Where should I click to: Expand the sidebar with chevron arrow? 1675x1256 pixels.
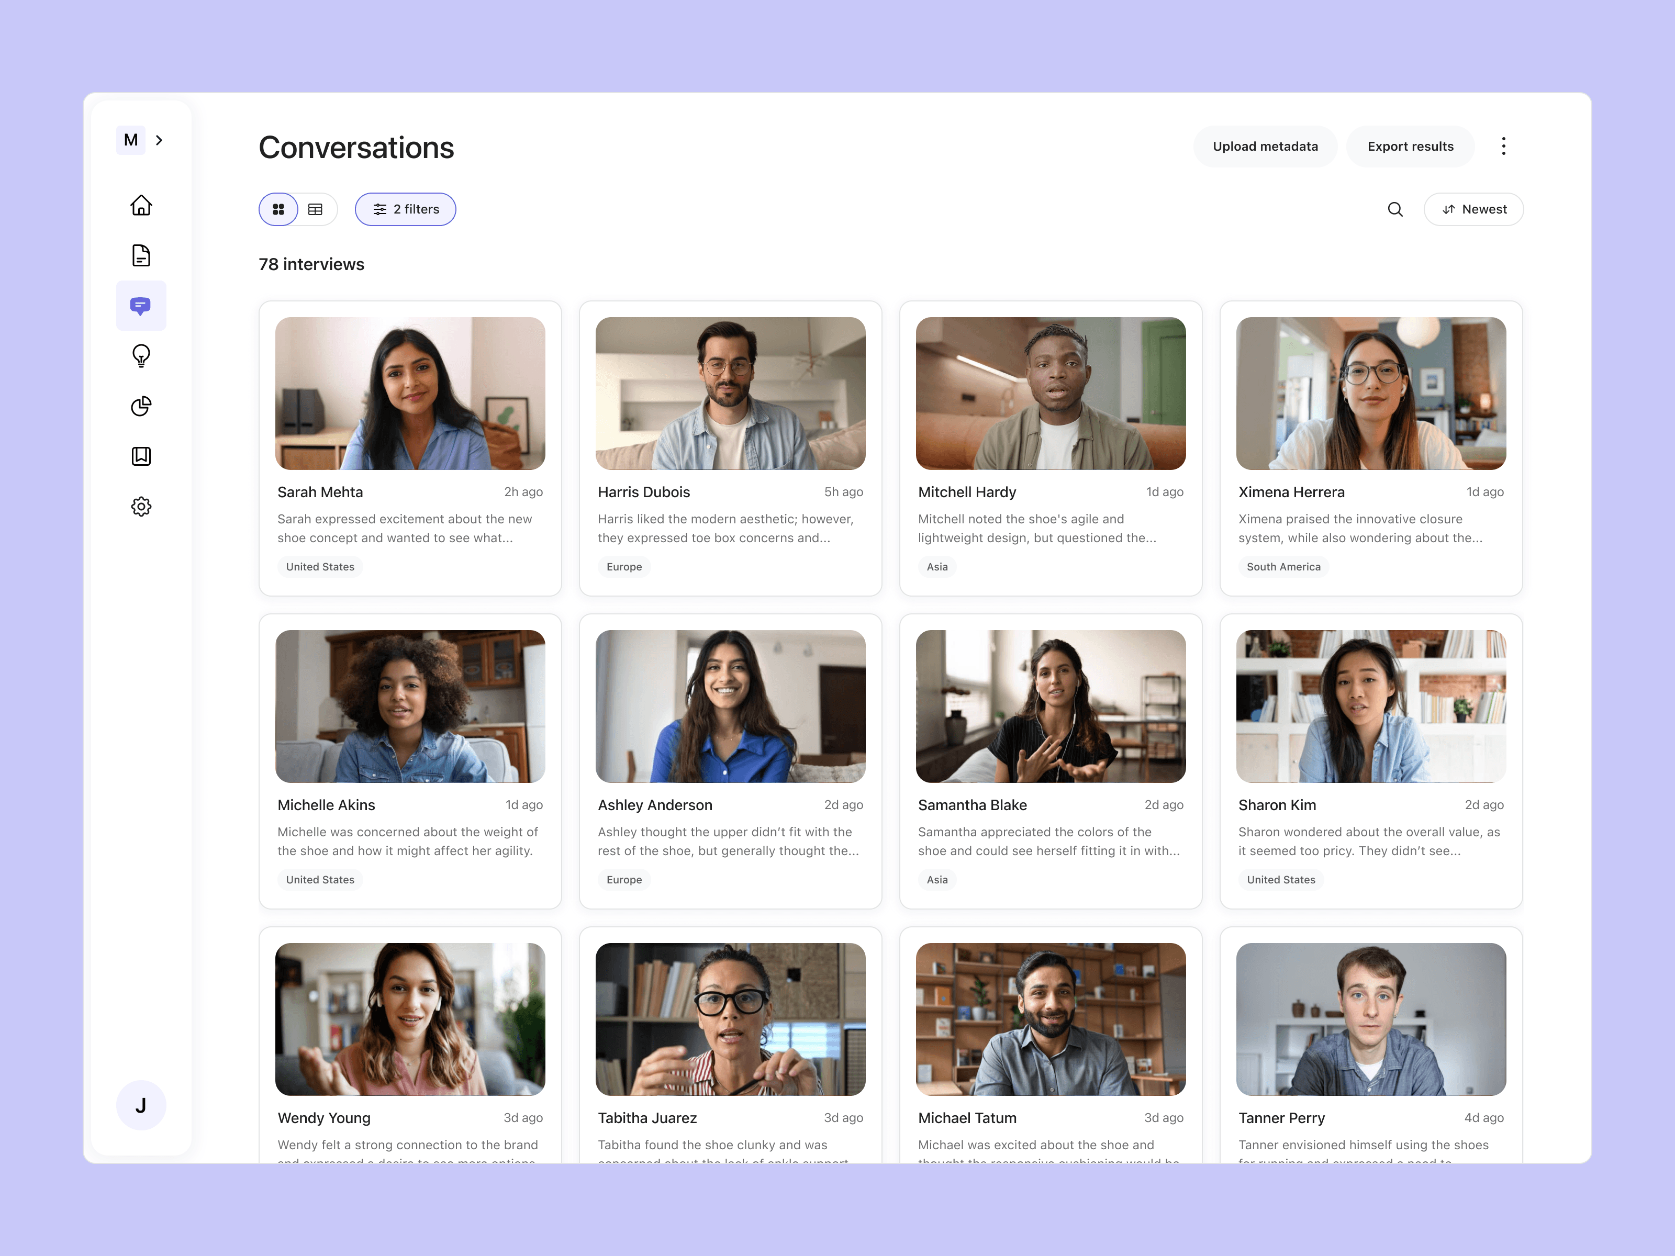[159, 140]
